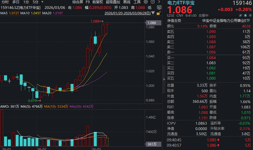This screenshot has height=150, width=253.
Task: Open the 画线 drawing tools
Action: 127,2
